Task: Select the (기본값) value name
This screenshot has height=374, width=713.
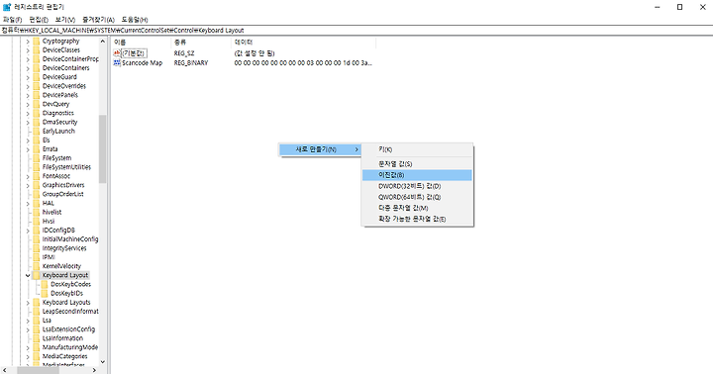Action: pos(134,53)
